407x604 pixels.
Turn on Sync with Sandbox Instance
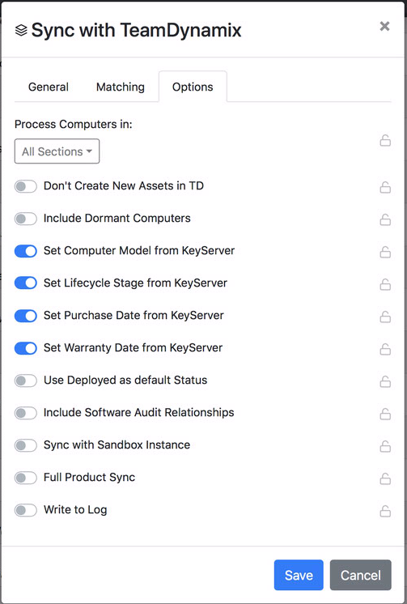tap(26, 445)
